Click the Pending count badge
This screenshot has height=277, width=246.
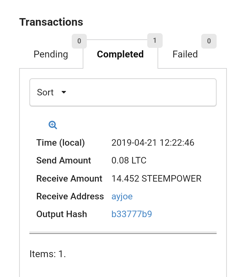79,41
